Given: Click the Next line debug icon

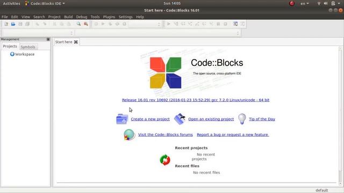Looking at the screenshot, I should (183, 24).
